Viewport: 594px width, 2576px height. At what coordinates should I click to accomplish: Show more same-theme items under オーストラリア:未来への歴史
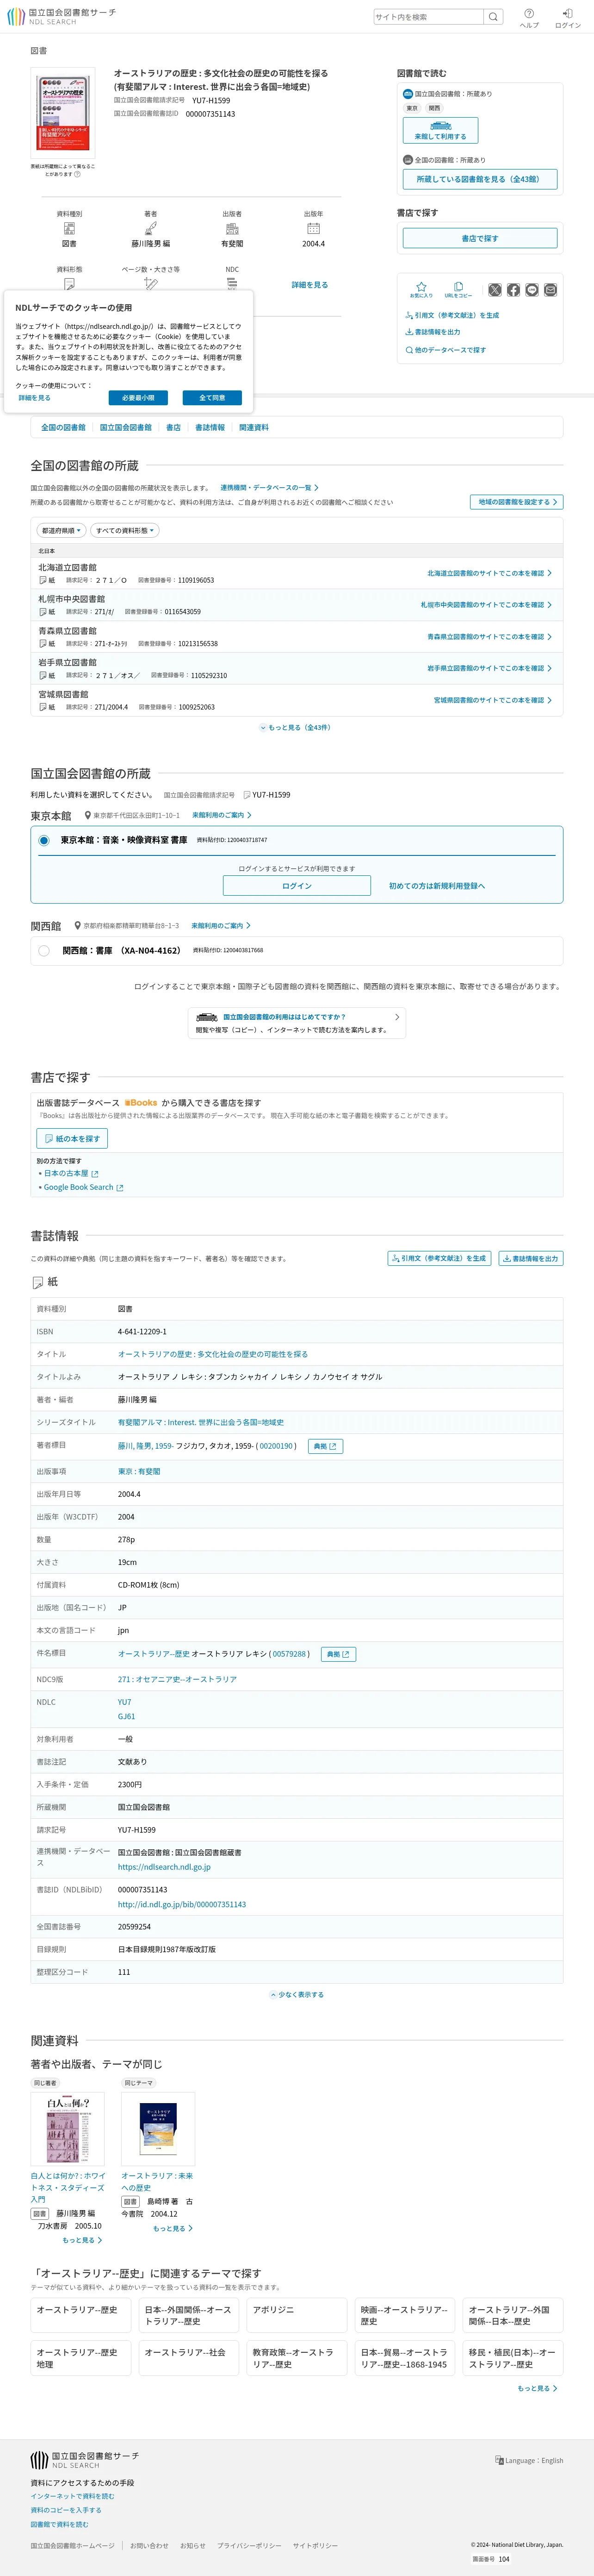click(173, 2228)
